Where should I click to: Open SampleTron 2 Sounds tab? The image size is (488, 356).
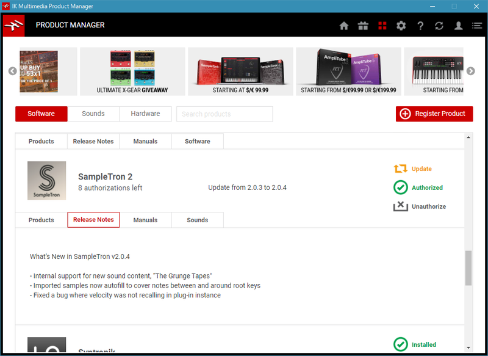[197, 220]
